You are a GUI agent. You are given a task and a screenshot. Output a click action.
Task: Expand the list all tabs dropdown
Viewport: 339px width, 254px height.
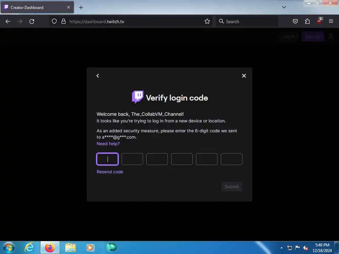[x=284, y=7]
